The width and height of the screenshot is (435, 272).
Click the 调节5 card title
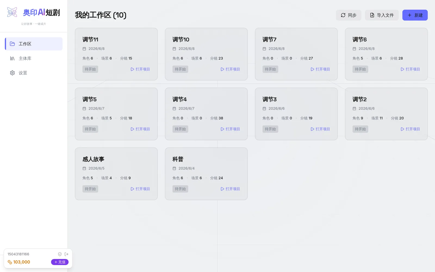tap(89, 99)
